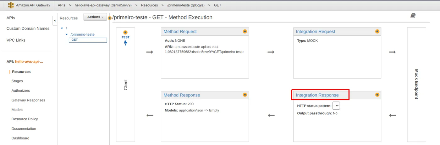
Task: Open Gateway Responses in the API menu
Action: click(x=28, y=100)
